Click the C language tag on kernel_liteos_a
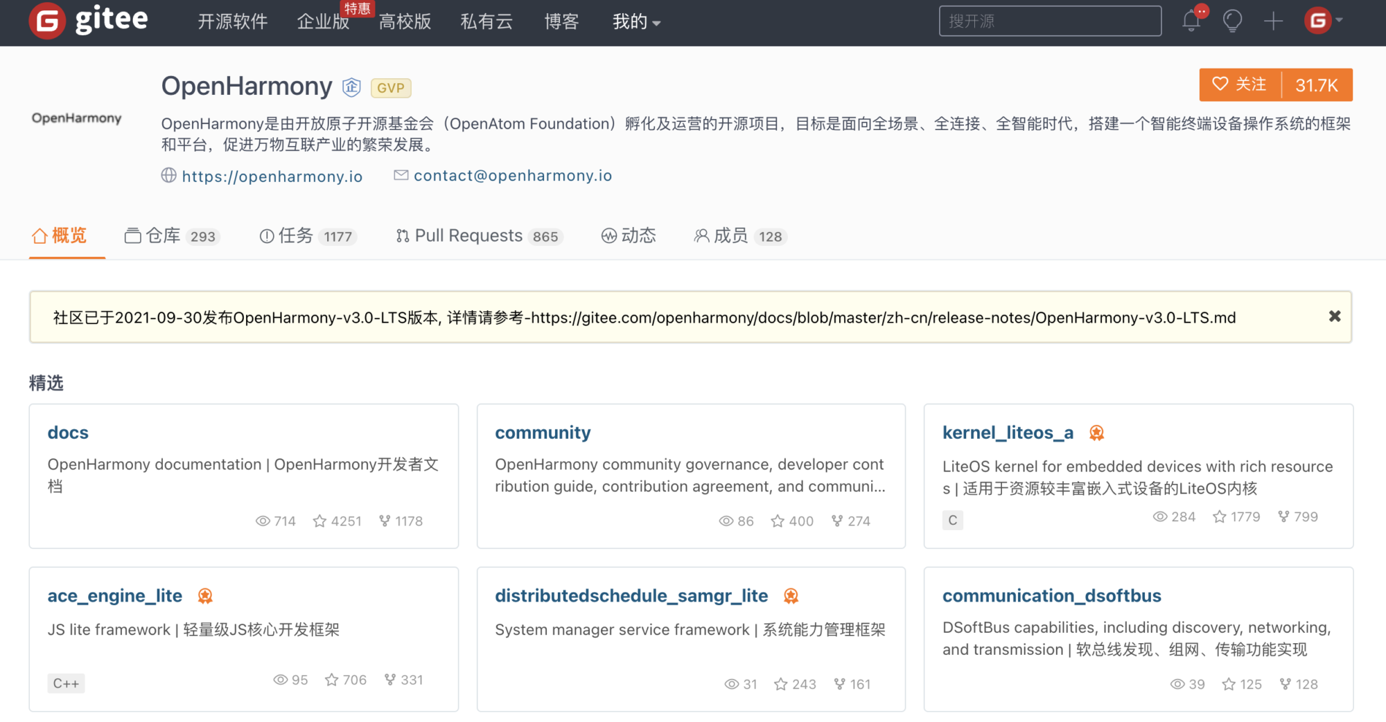The width and height of the screenshot is (1386, 722). point(953,521)
